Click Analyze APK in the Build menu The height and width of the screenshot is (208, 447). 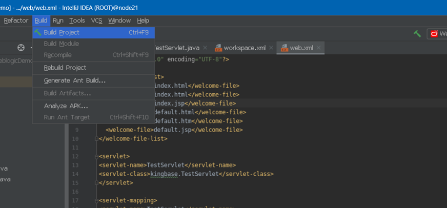[x=66, y=106]
